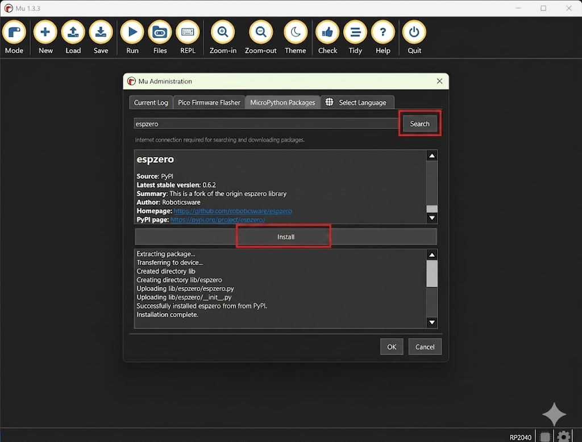Click package info scrollbar up arrow

pyautogui.click(x=432, y=156)
